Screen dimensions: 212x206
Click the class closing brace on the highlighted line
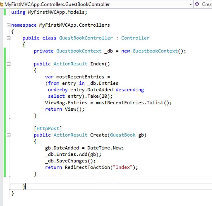pos(24,187)
